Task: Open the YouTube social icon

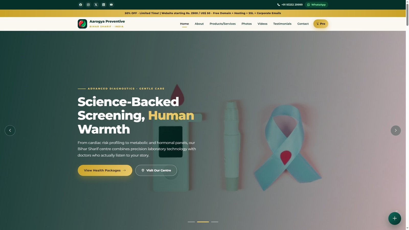Action: pyautogui.click(x=111, y=5)
